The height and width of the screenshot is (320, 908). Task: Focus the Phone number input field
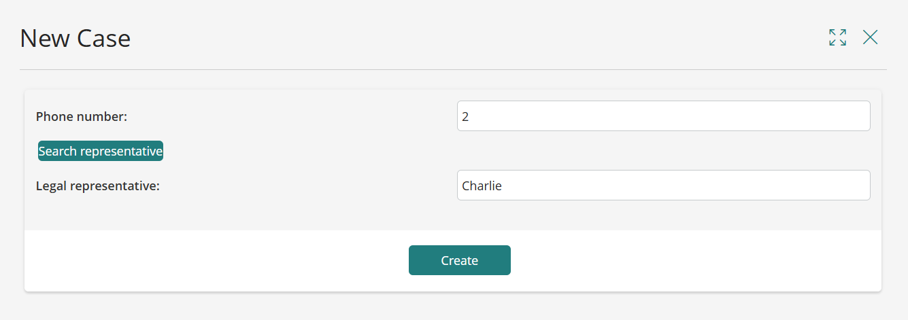pos(663,116)
